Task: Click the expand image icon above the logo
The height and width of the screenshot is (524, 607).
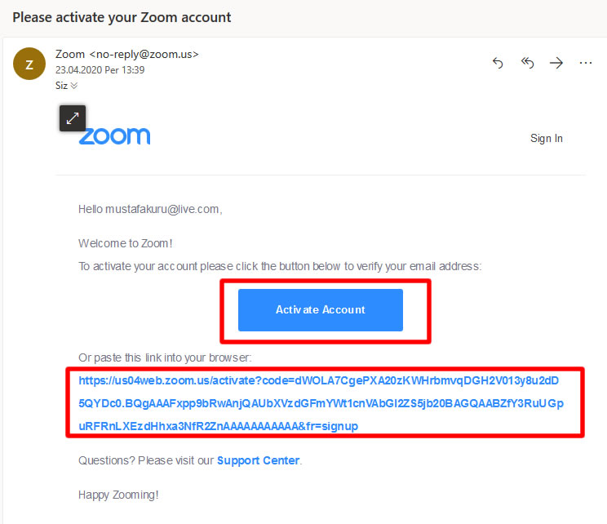Action: (x=73, y=118)
